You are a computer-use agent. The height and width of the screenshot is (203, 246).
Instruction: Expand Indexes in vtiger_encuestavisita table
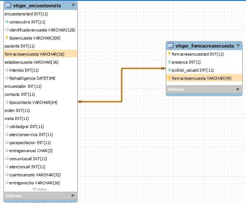[x=73, y=195]
